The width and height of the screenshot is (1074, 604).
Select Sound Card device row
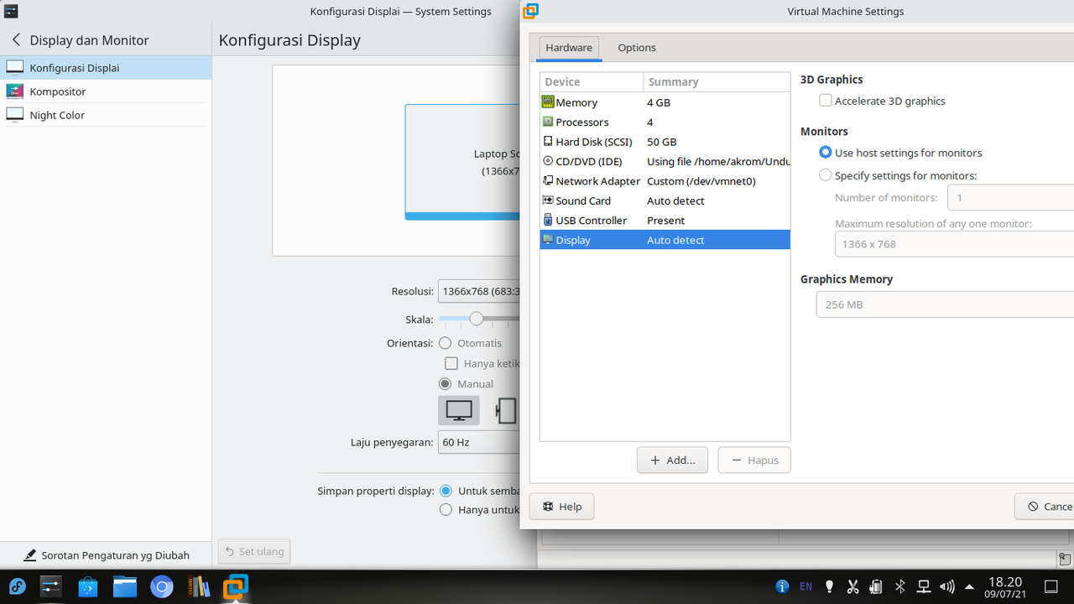pyautogui.click(x=665, y=200)
